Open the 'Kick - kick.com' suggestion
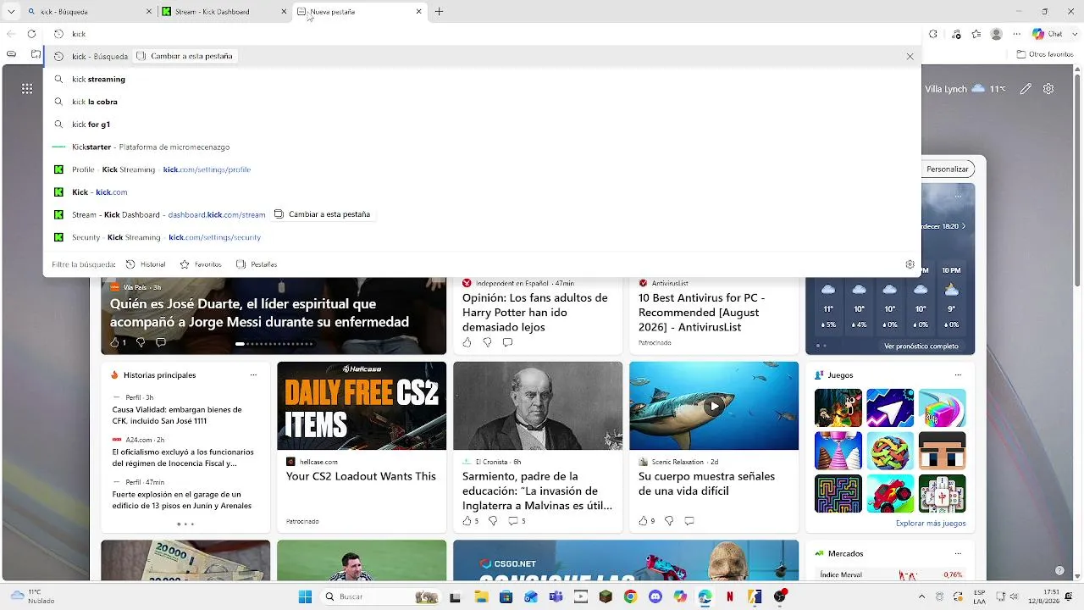This screenshot has height=610, width=1084. 482,192
